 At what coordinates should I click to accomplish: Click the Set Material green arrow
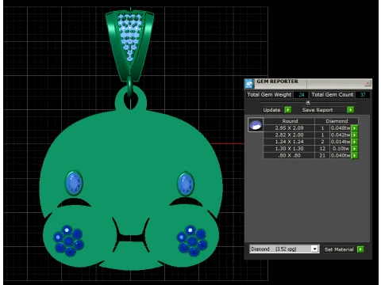(x=360, y=249)
